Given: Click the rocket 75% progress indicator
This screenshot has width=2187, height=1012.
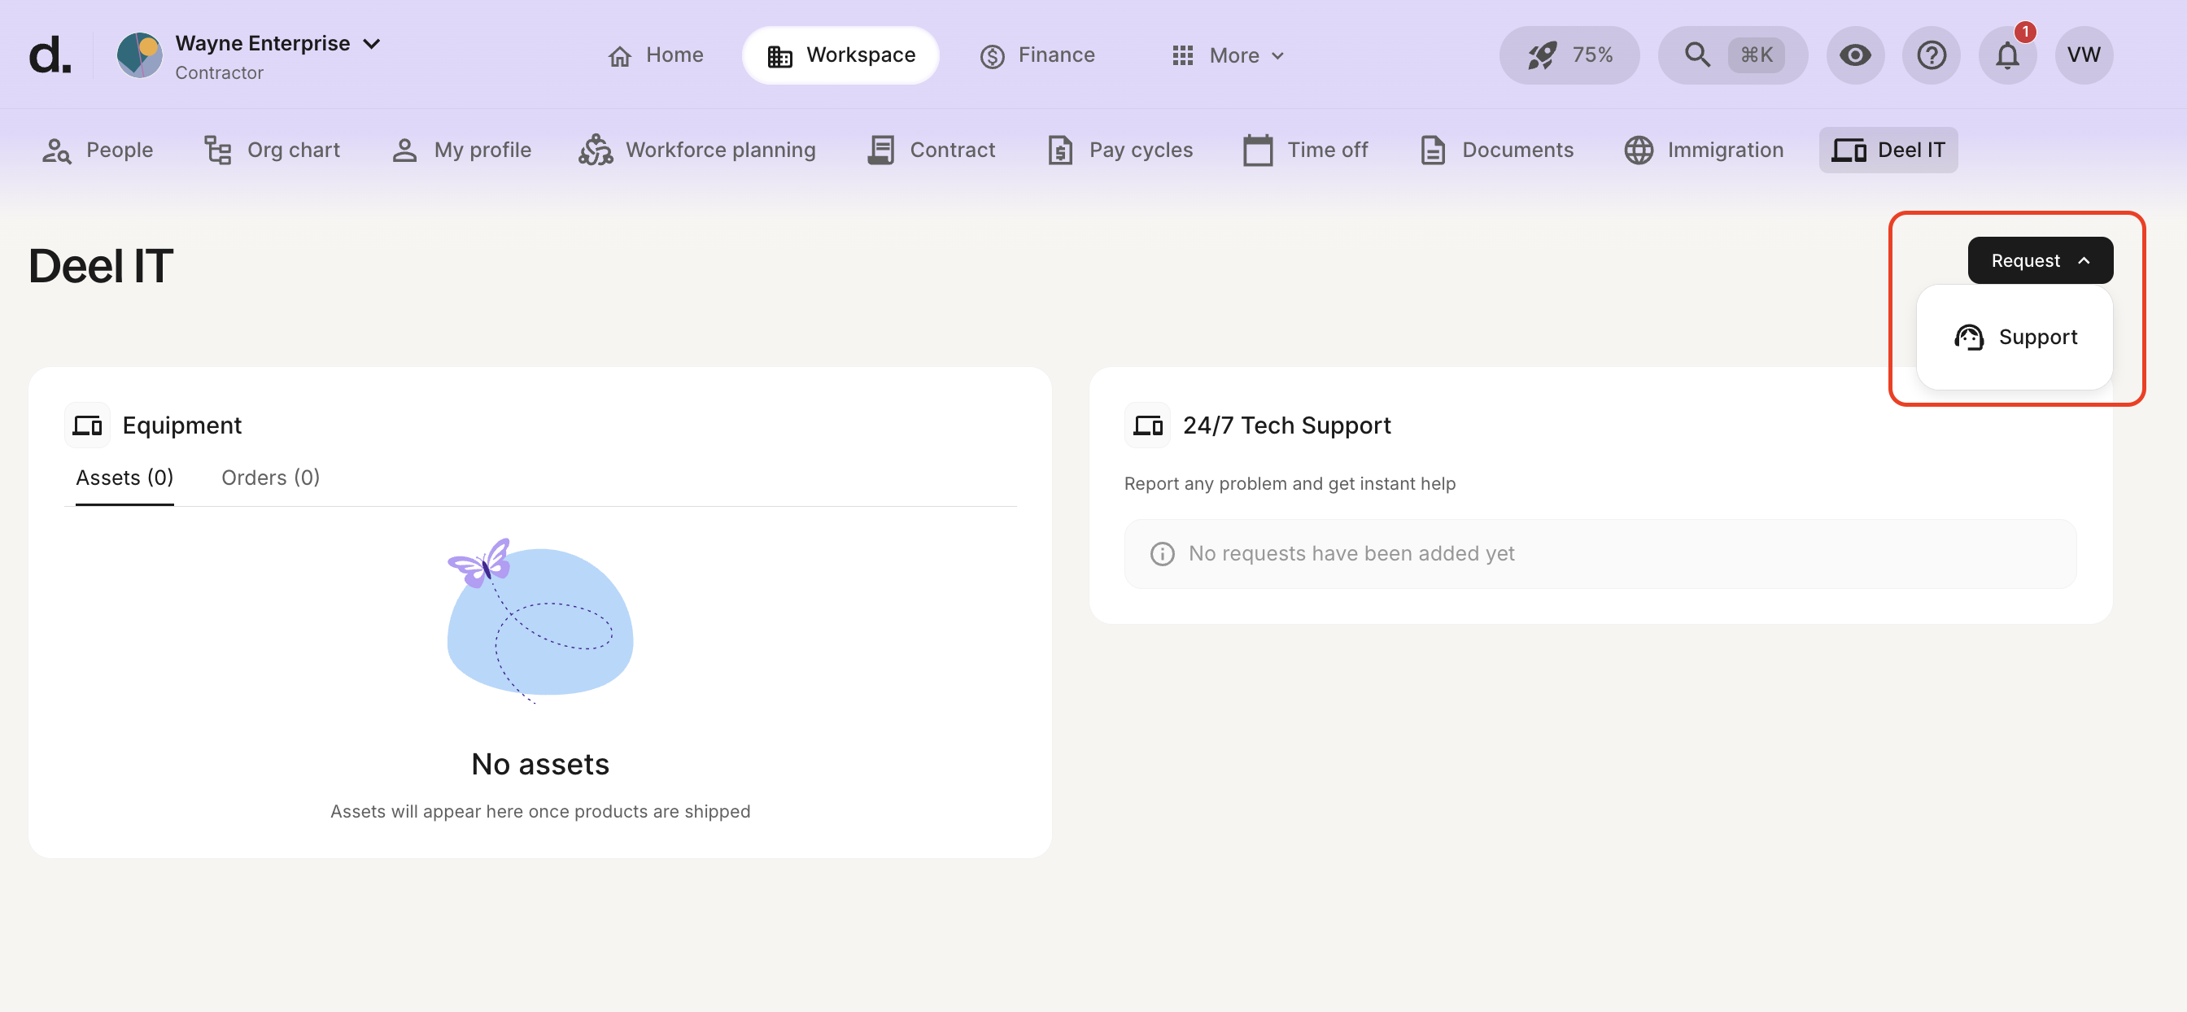Looking at the screenshot, I should tap(1569, 55).
